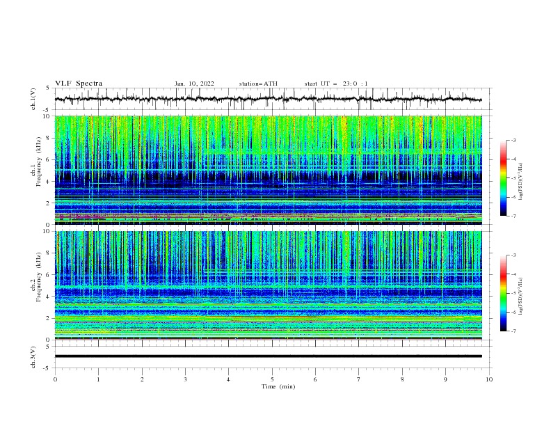Click time axis tick label "3"

(185, 379)
